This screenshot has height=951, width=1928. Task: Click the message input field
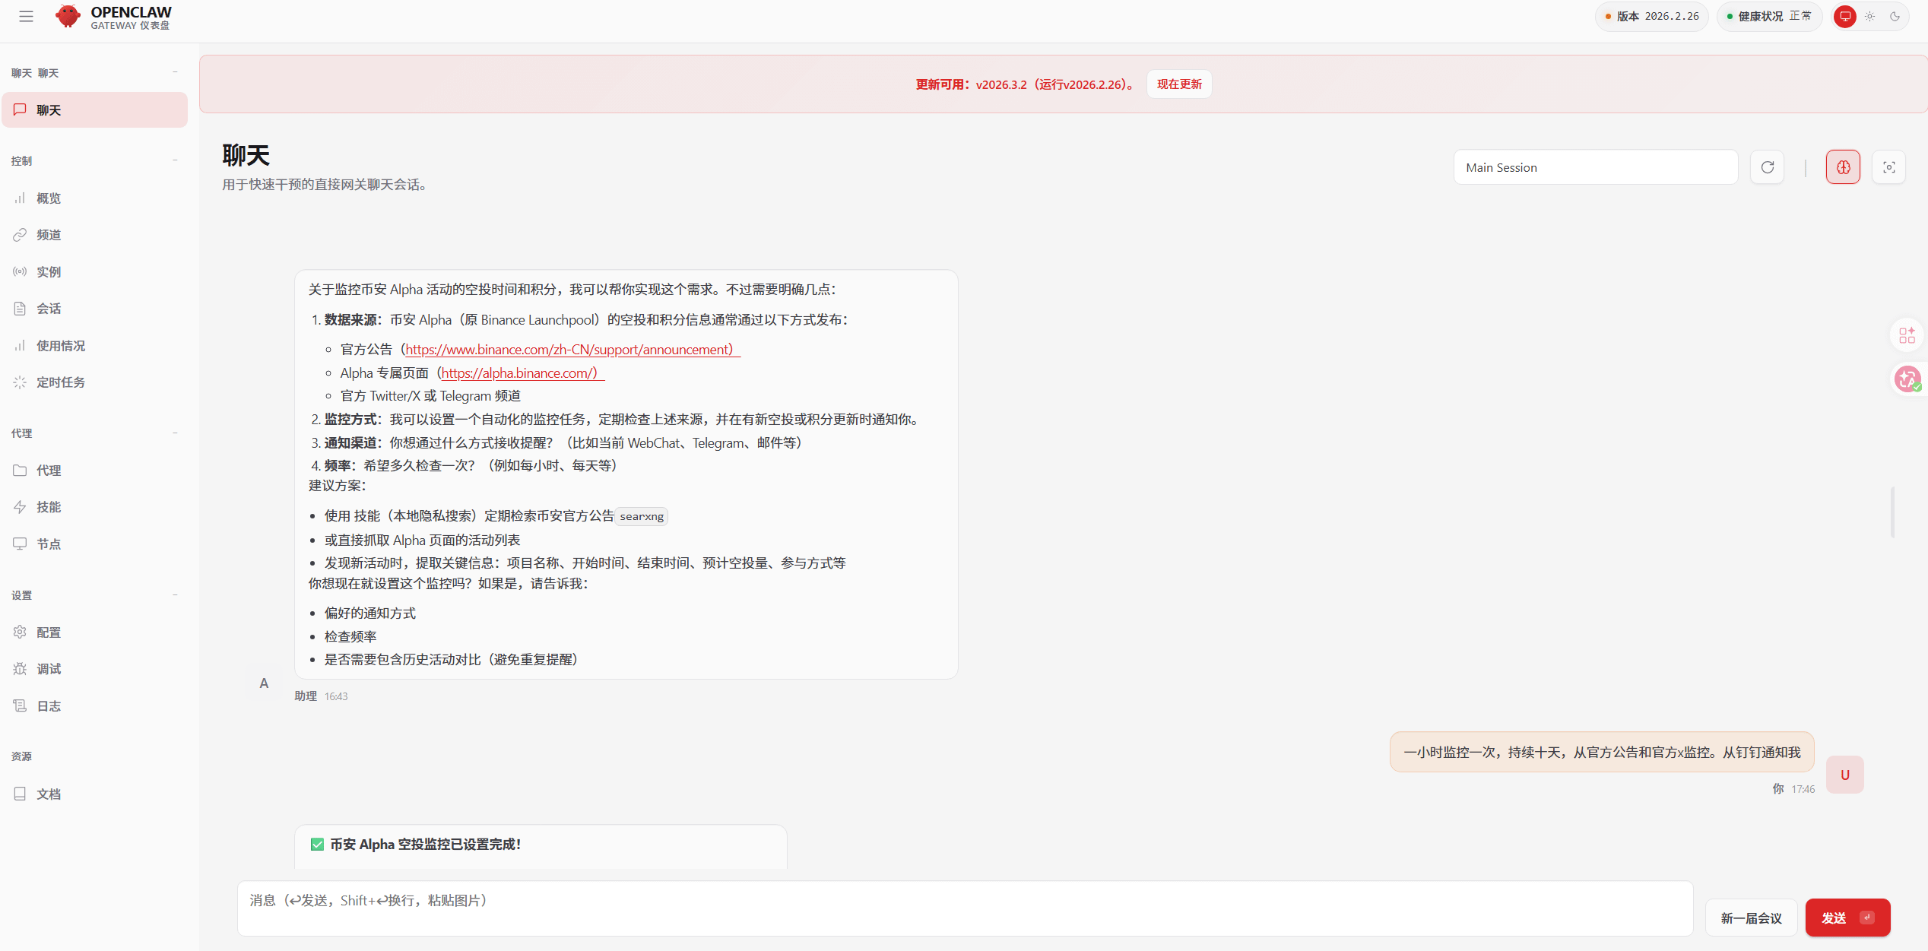tap(964, 908)
